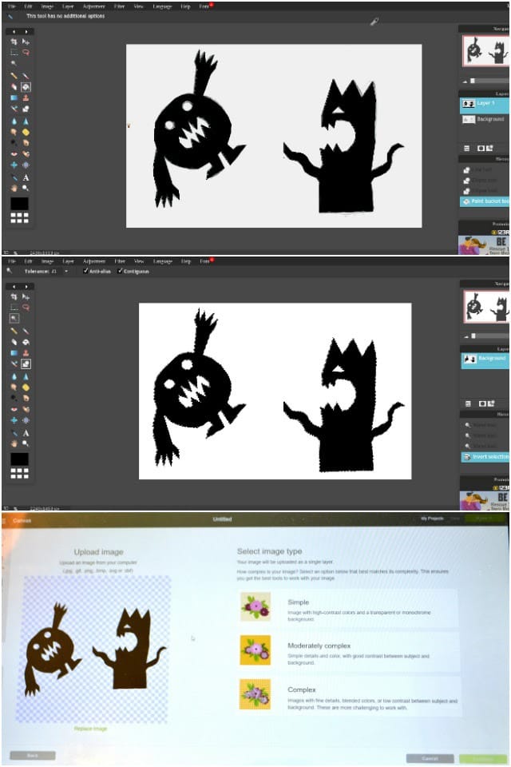Select Smudge tool in middle Pixlr window
Viewport: 511px width, 767px height.
(14, 387)
